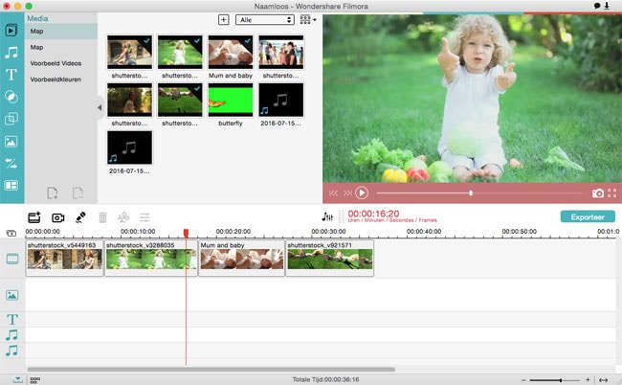The height and width of the screenshot is (385, 622).
Task: Select shutterstock_v3288035 clip in timeline
Action: point(151,258)
